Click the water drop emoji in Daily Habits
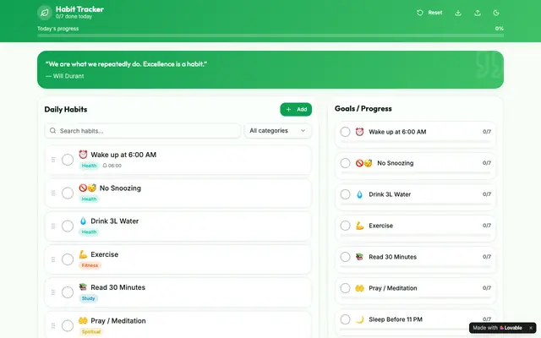541x338 pixels. pos(83,221)
